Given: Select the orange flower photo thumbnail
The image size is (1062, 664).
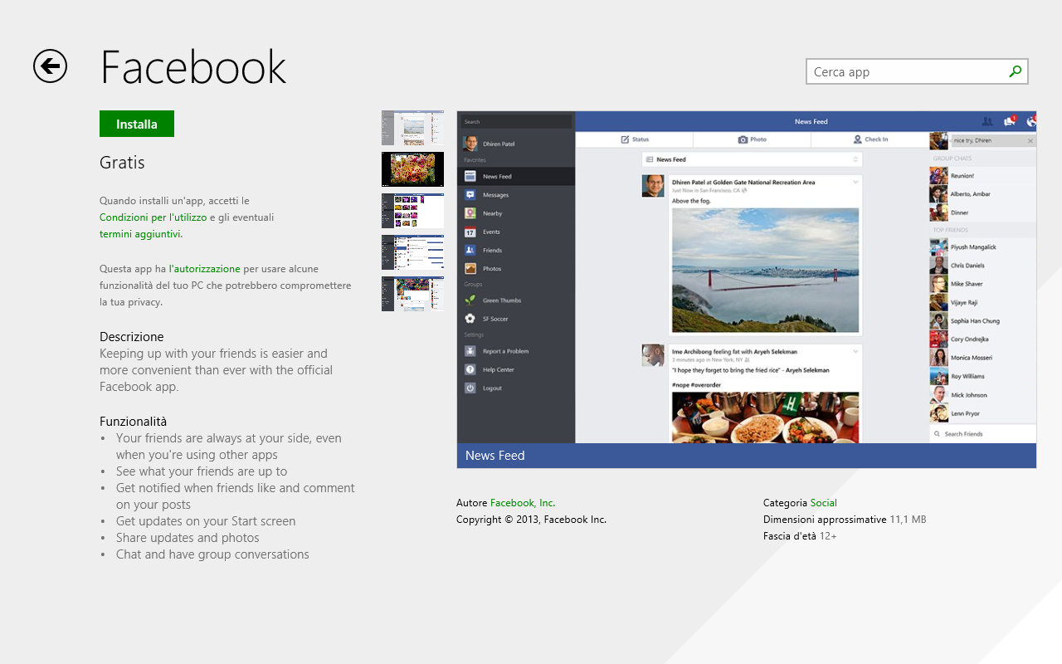Looking at the screenshot, I should [x=412, y=169].
